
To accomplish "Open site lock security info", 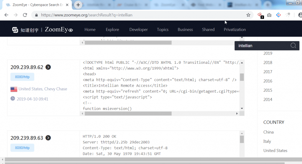I will point(36,15).
